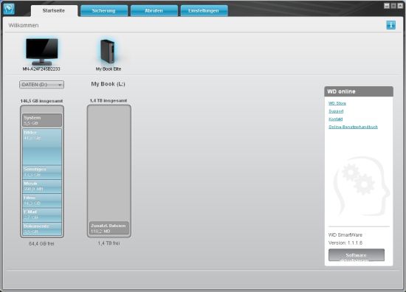Screen dimensions: 406x292
Task: Click the Zusätzl. Dateien block on My Book
Action: pos(109,228)
